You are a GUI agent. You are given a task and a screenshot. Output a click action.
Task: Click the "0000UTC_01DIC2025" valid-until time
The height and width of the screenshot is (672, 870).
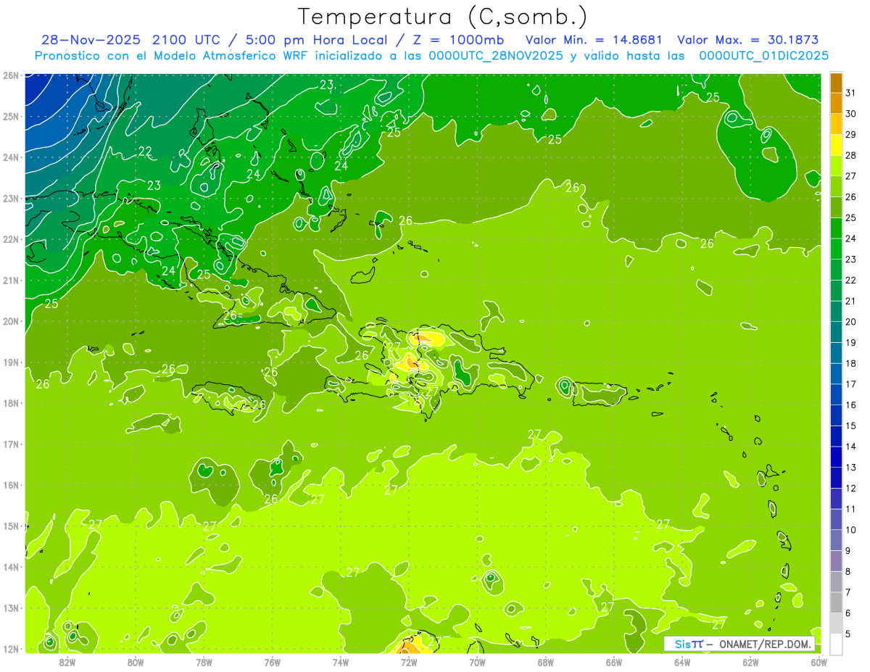[x=764, y=56]
